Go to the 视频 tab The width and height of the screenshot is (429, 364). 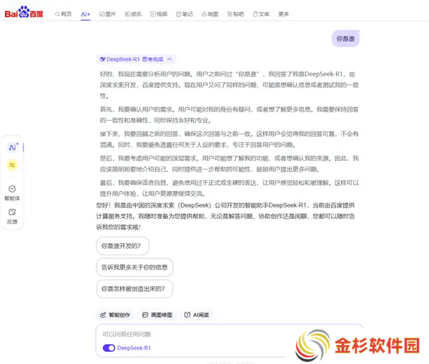(x=159, y=14)
